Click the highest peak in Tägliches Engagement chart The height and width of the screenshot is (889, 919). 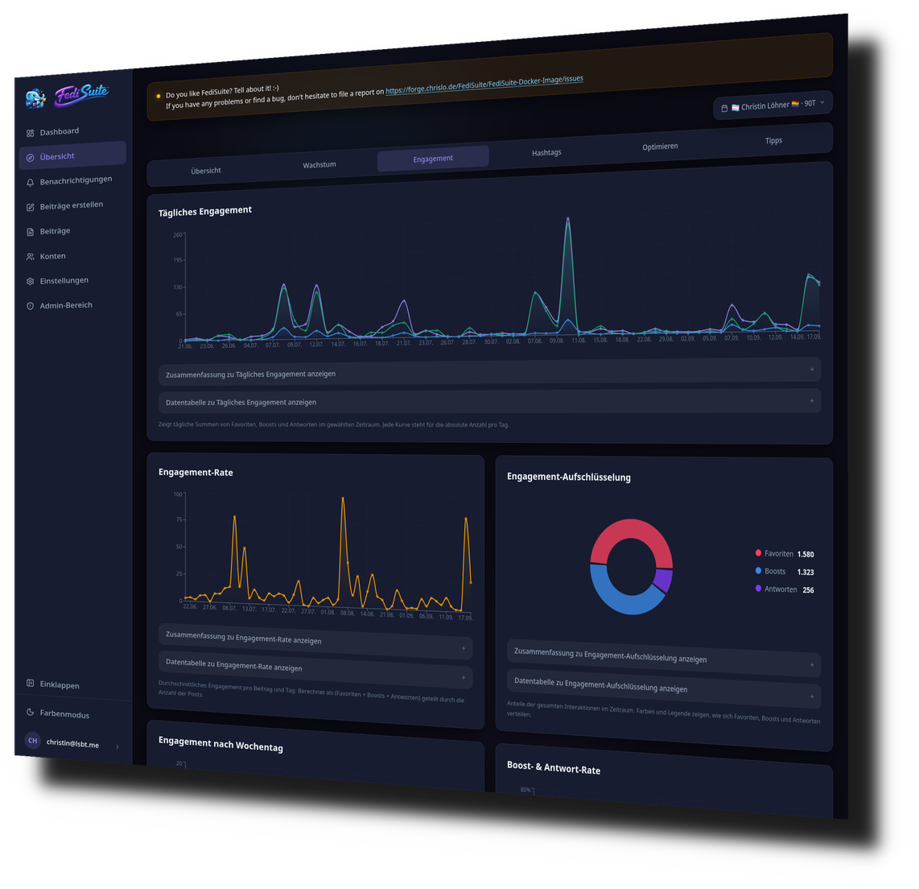point(568,219)
